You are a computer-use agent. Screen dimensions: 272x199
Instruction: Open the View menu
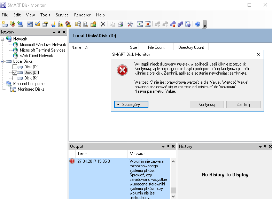pyautogui.click(x=30, y=15)
